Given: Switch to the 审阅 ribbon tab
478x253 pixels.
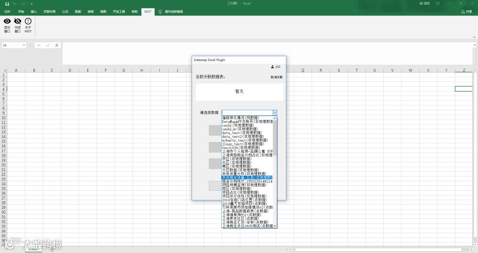Looking at the screenshot, I should [x=91, y=11].
